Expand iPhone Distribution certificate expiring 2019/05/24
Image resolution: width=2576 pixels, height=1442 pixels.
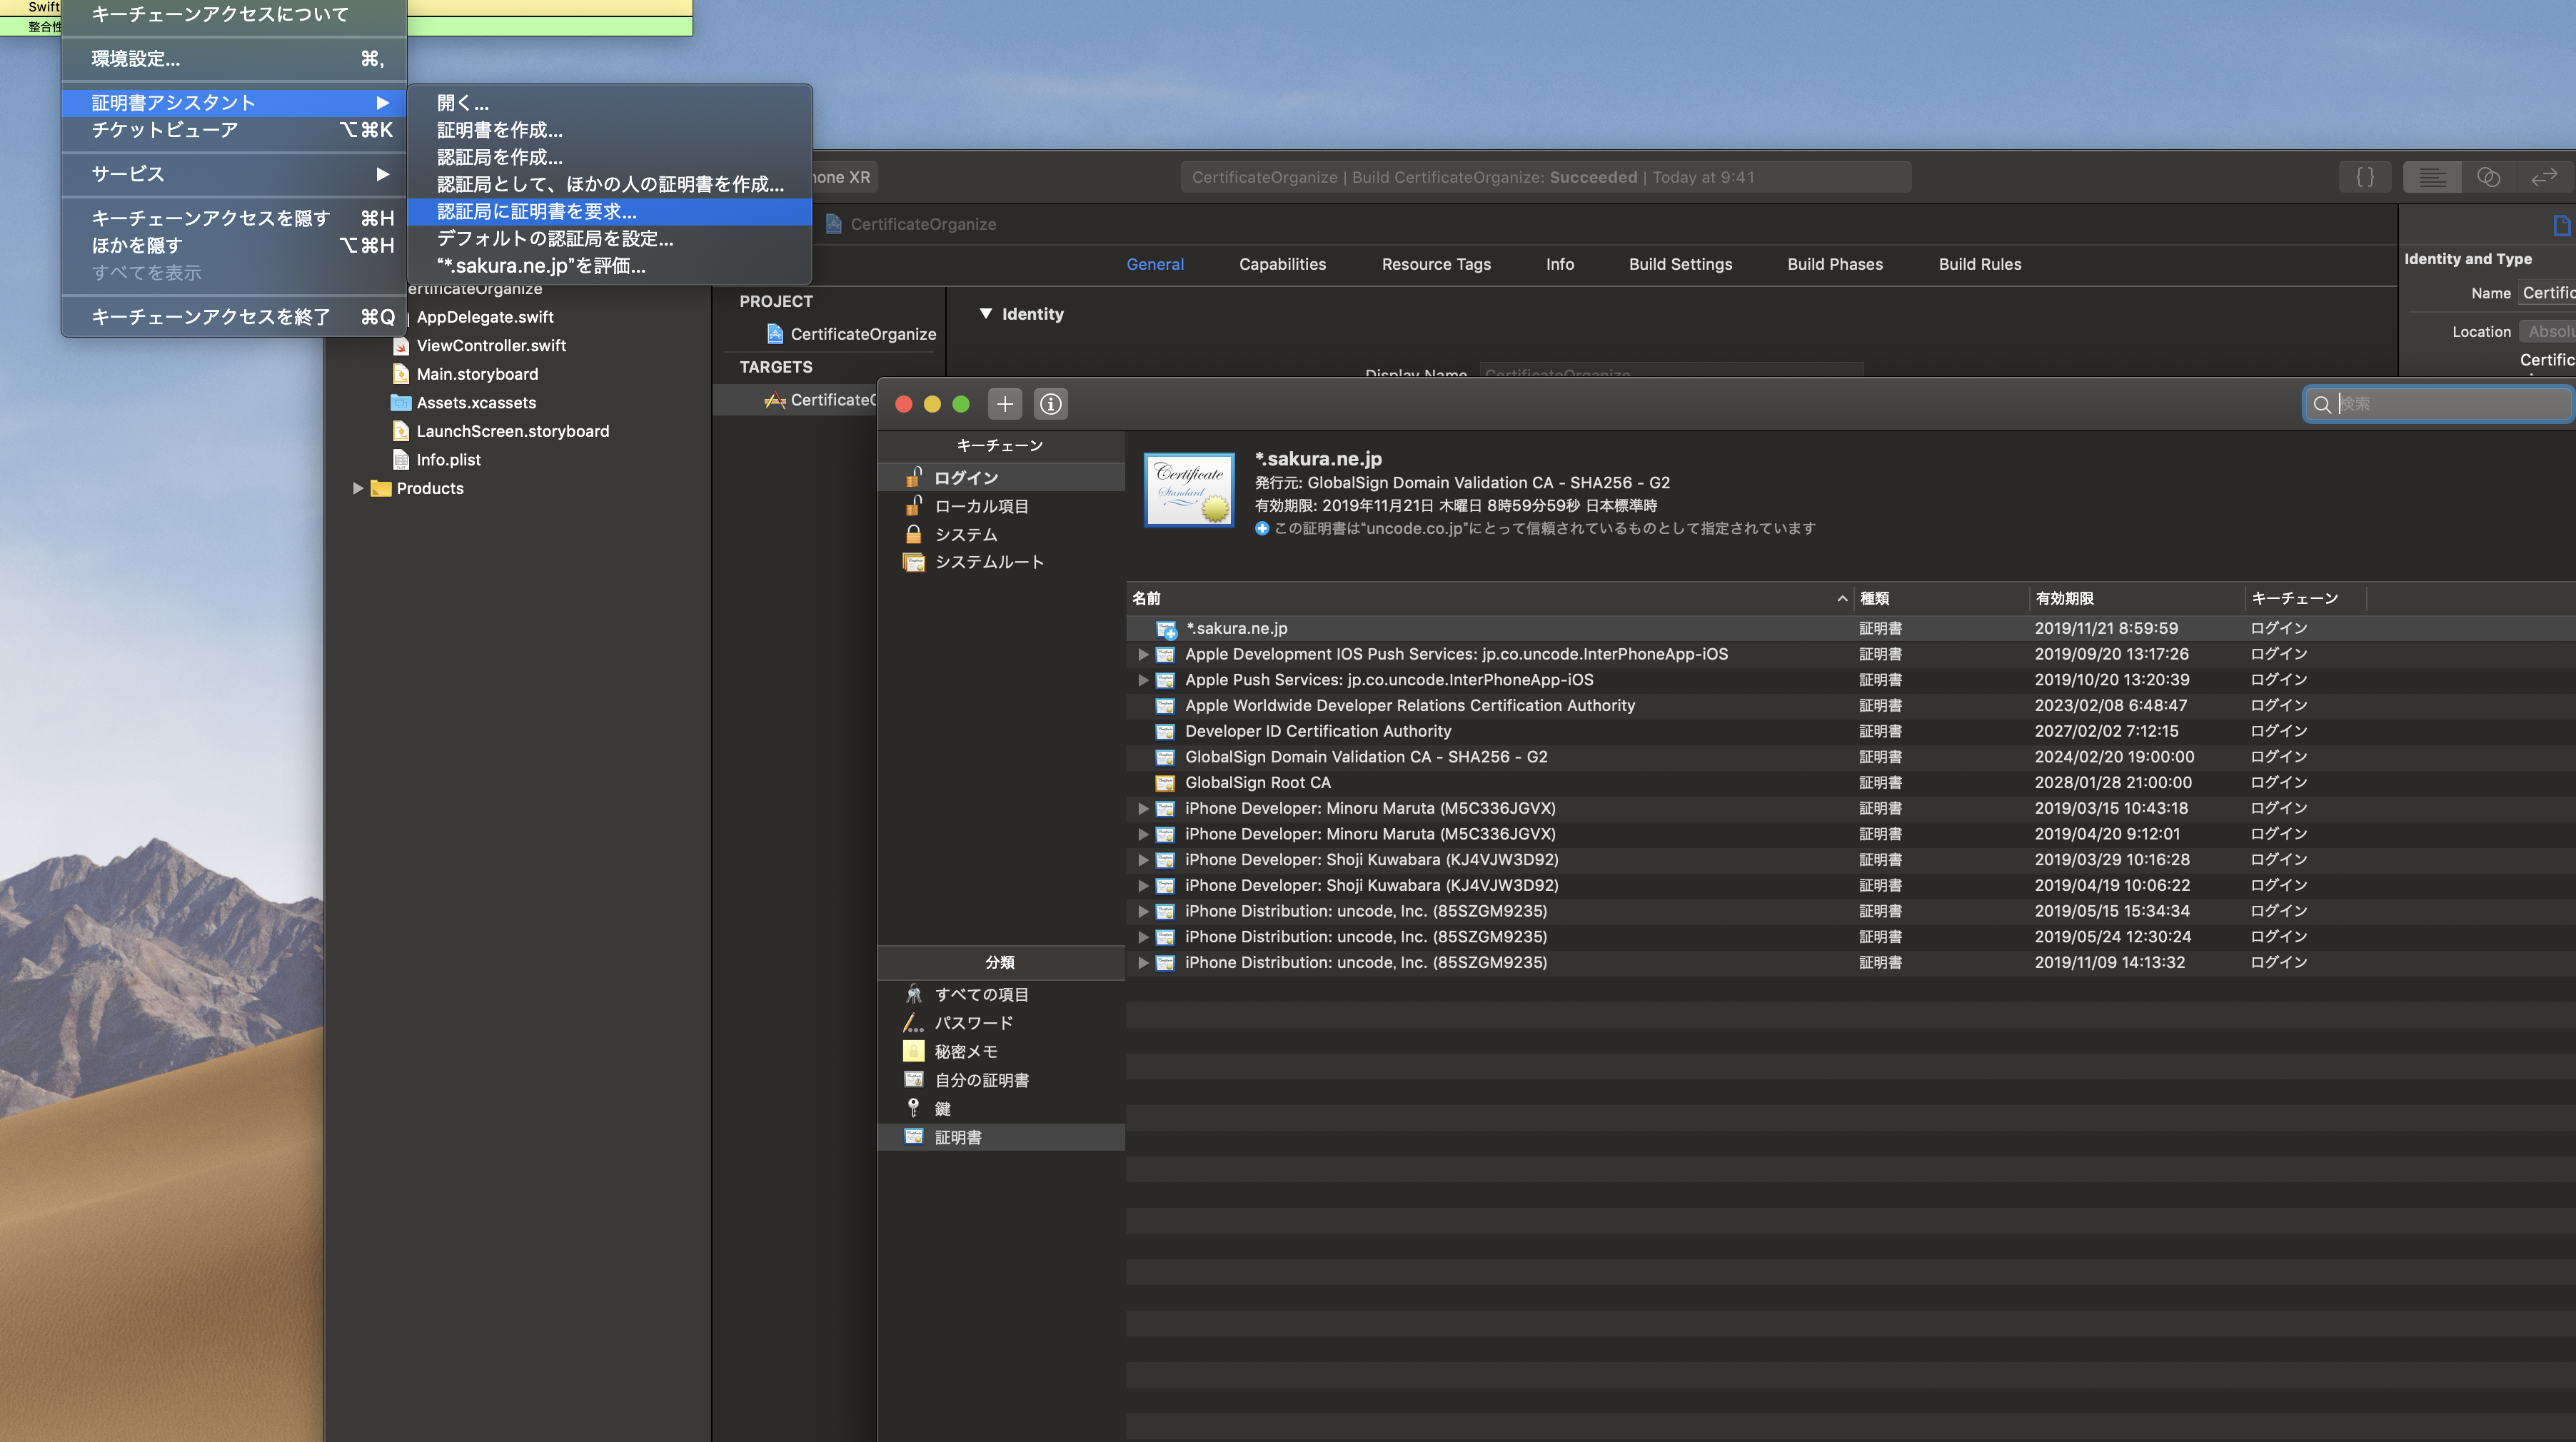1143,937
